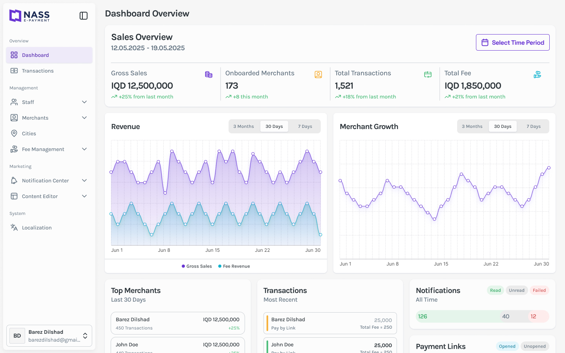Click the 1,521 total transactions value

coord(344,86)
